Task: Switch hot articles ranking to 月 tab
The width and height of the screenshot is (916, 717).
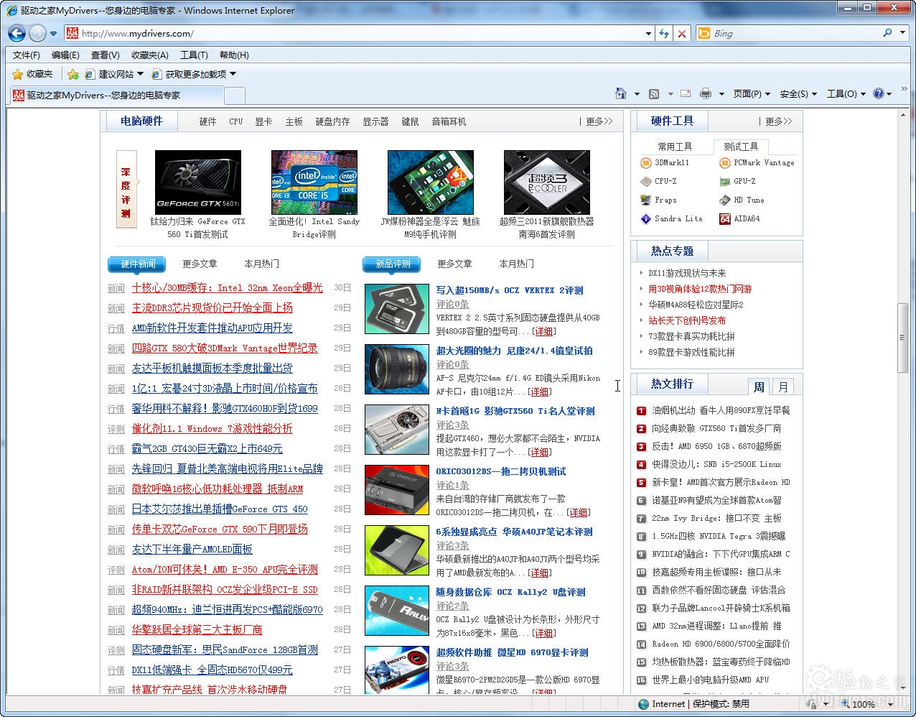Action: pyautogui.click(x=783, y=387)
